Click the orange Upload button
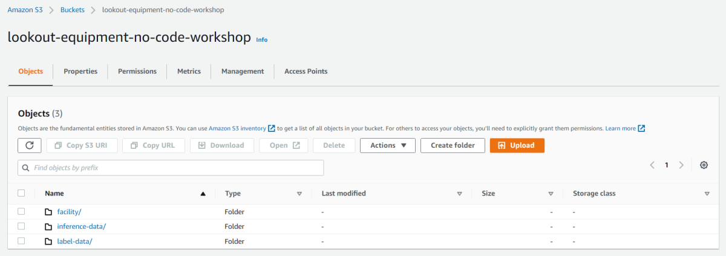The width and height of the screenshot is (726, 256). [517, 145]
